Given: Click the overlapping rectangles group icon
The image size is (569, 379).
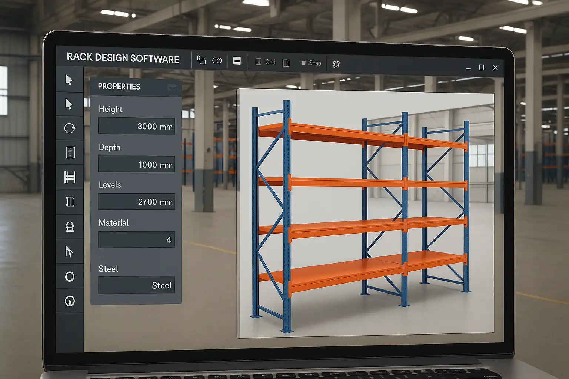Looking at the screenshot, I should (x=201, y=60).
